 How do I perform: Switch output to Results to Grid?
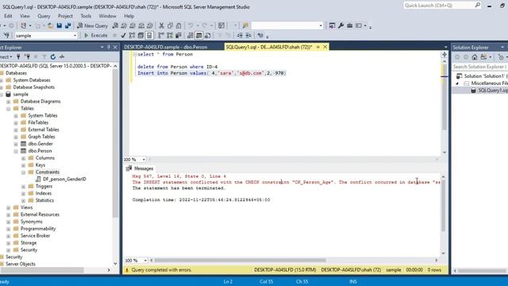[199, 35]
